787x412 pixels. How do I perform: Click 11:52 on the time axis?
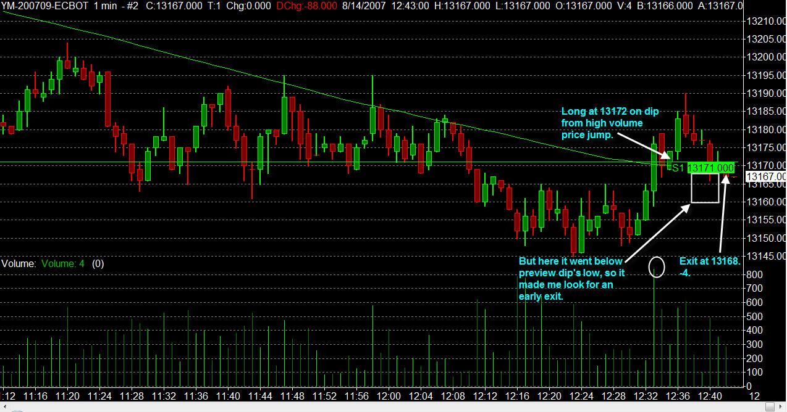[324, 395]
